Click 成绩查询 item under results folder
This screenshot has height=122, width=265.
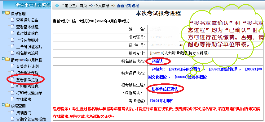24,113
